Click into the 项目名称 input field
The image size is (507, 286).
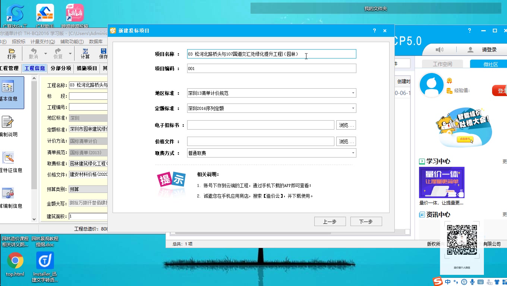(271, 54)
